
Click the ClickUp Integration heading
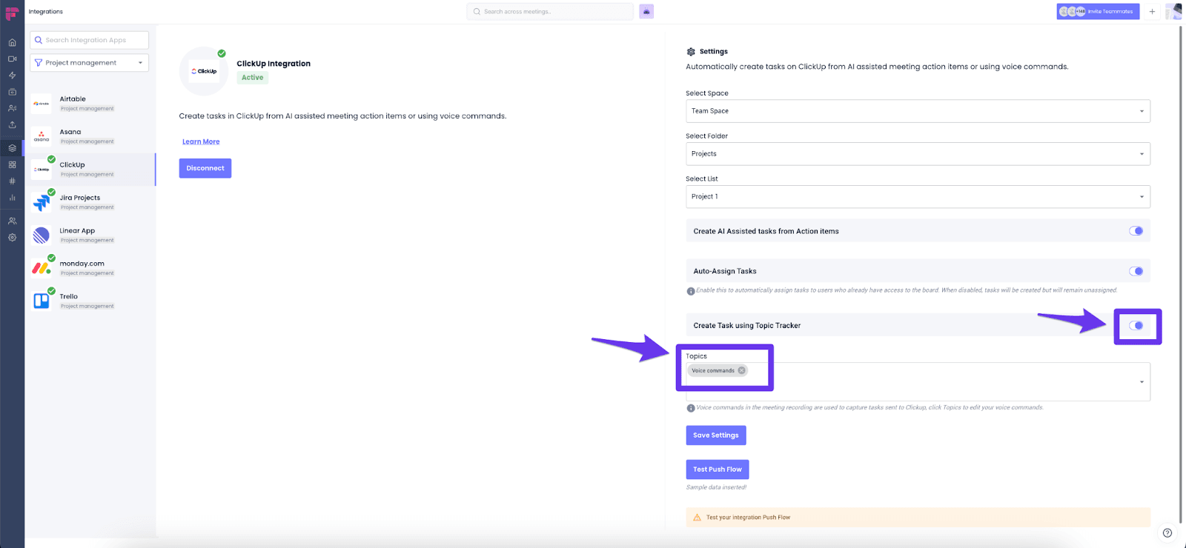click(274, 64)
